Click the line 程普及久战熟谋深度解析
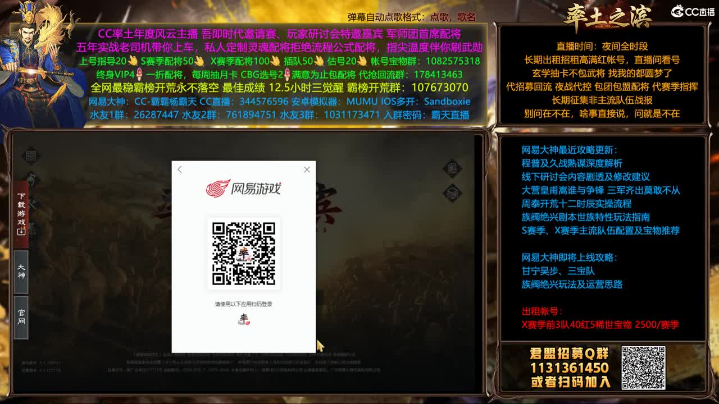Image resolution: width=719 pixels, height=404 pixels. (x=572, y=163)
